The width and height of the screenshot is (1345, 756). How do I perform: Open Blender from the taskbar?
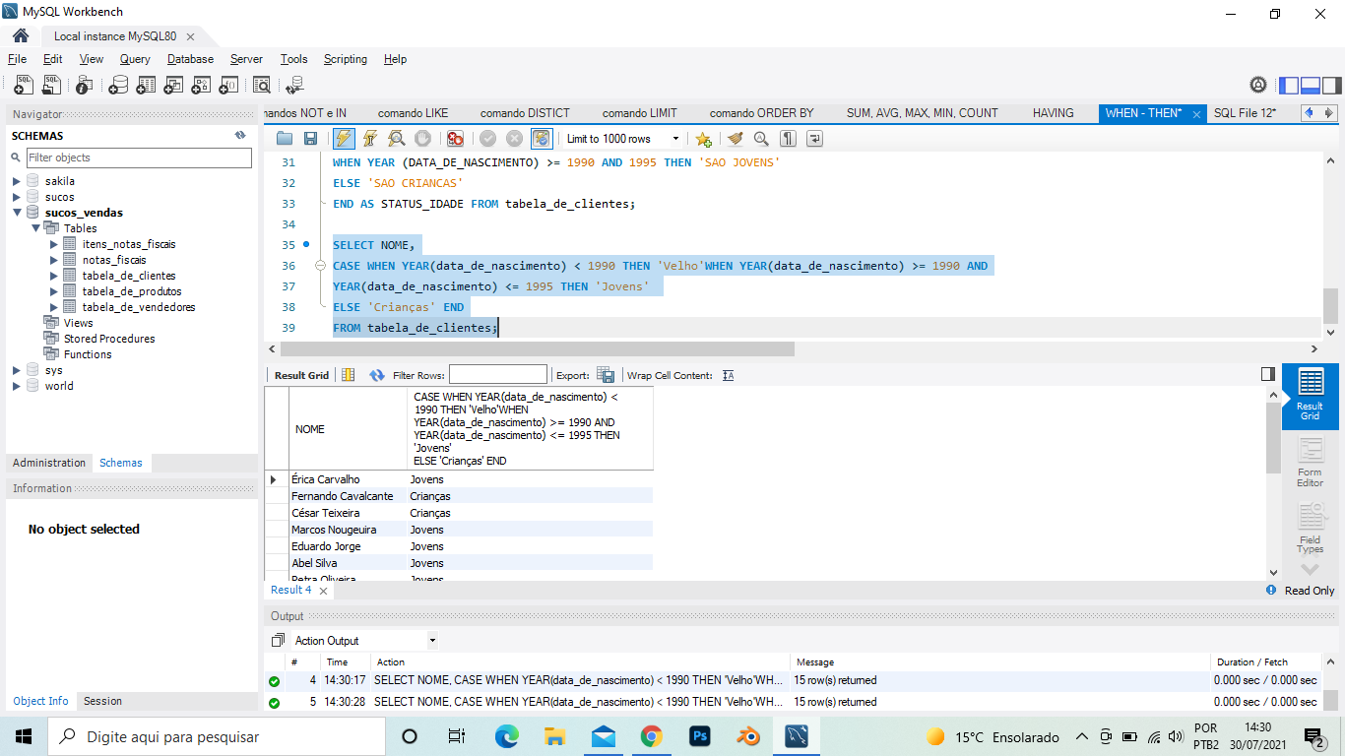point(747,736)
